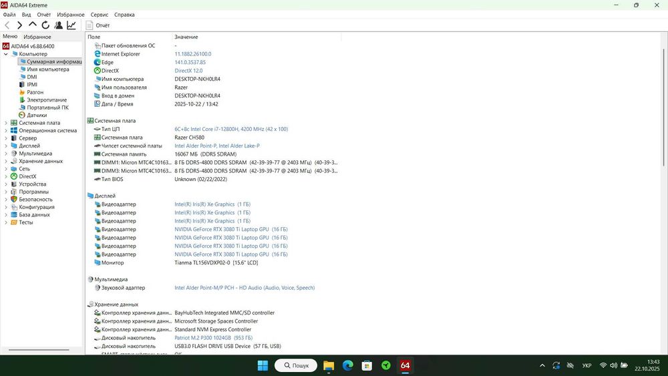The height and width of the screenshot is (376, 668).
Task: Open the Датчики gauge icon item
Action: coord(22,116)
